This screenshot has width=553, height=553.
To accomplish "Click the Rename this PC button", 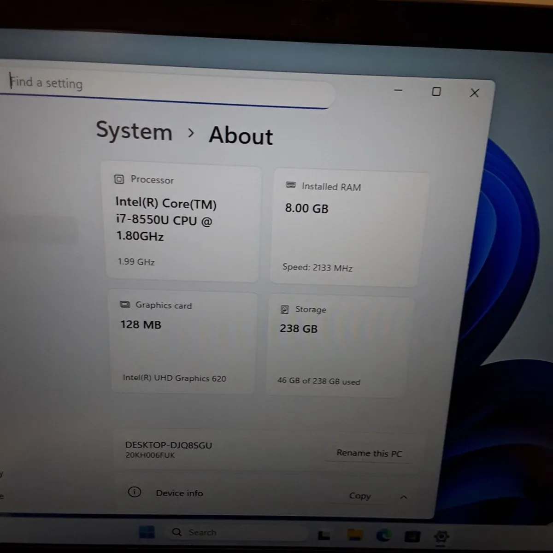I will [x=369, y=453].
